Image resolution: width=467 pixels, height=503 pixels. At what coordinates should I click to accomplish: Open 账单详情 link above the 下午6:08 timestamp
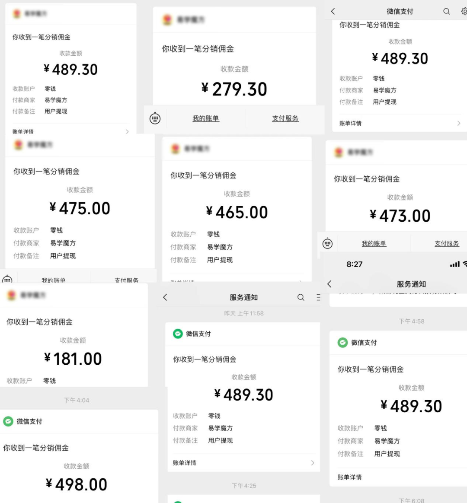click(350, 477)
